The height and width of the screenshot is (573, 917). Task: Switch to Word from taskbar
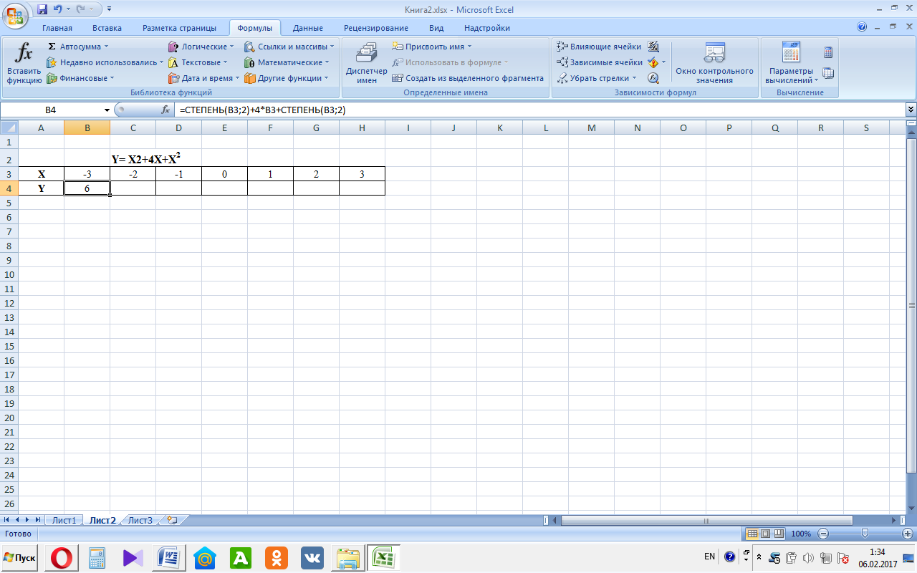tap(170, 557)
